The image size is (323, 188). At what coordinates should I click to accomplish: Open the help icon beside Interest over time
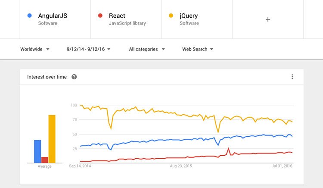74,77
